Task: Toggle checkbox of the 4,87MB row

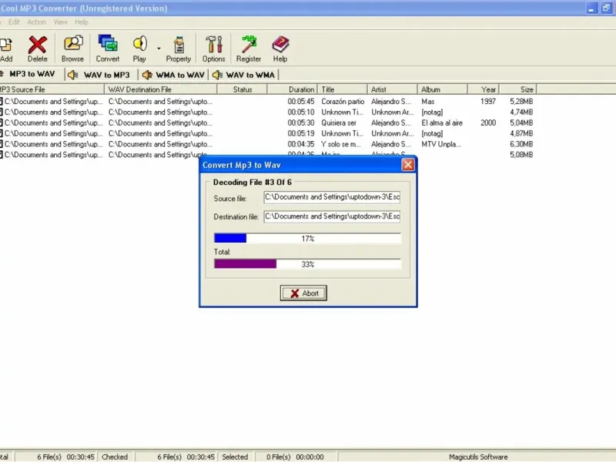Action: [x=2, y=133]
